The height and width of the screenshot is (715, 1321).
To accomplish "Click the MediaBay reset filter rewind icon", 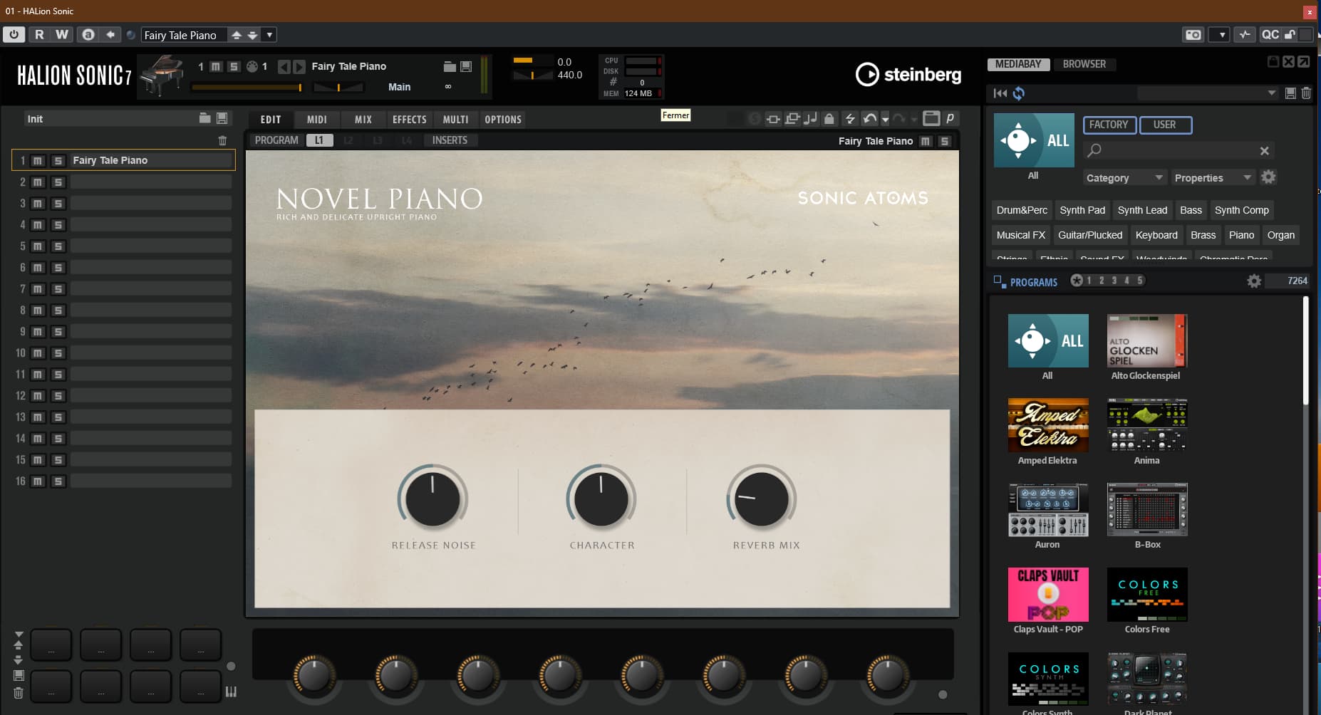I will 1000,93.
